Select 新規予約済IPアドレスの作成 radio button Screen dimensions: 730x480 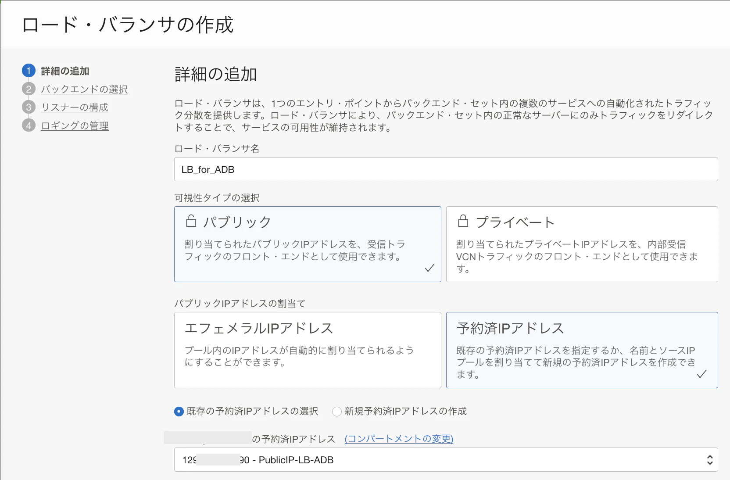[336, 412]
